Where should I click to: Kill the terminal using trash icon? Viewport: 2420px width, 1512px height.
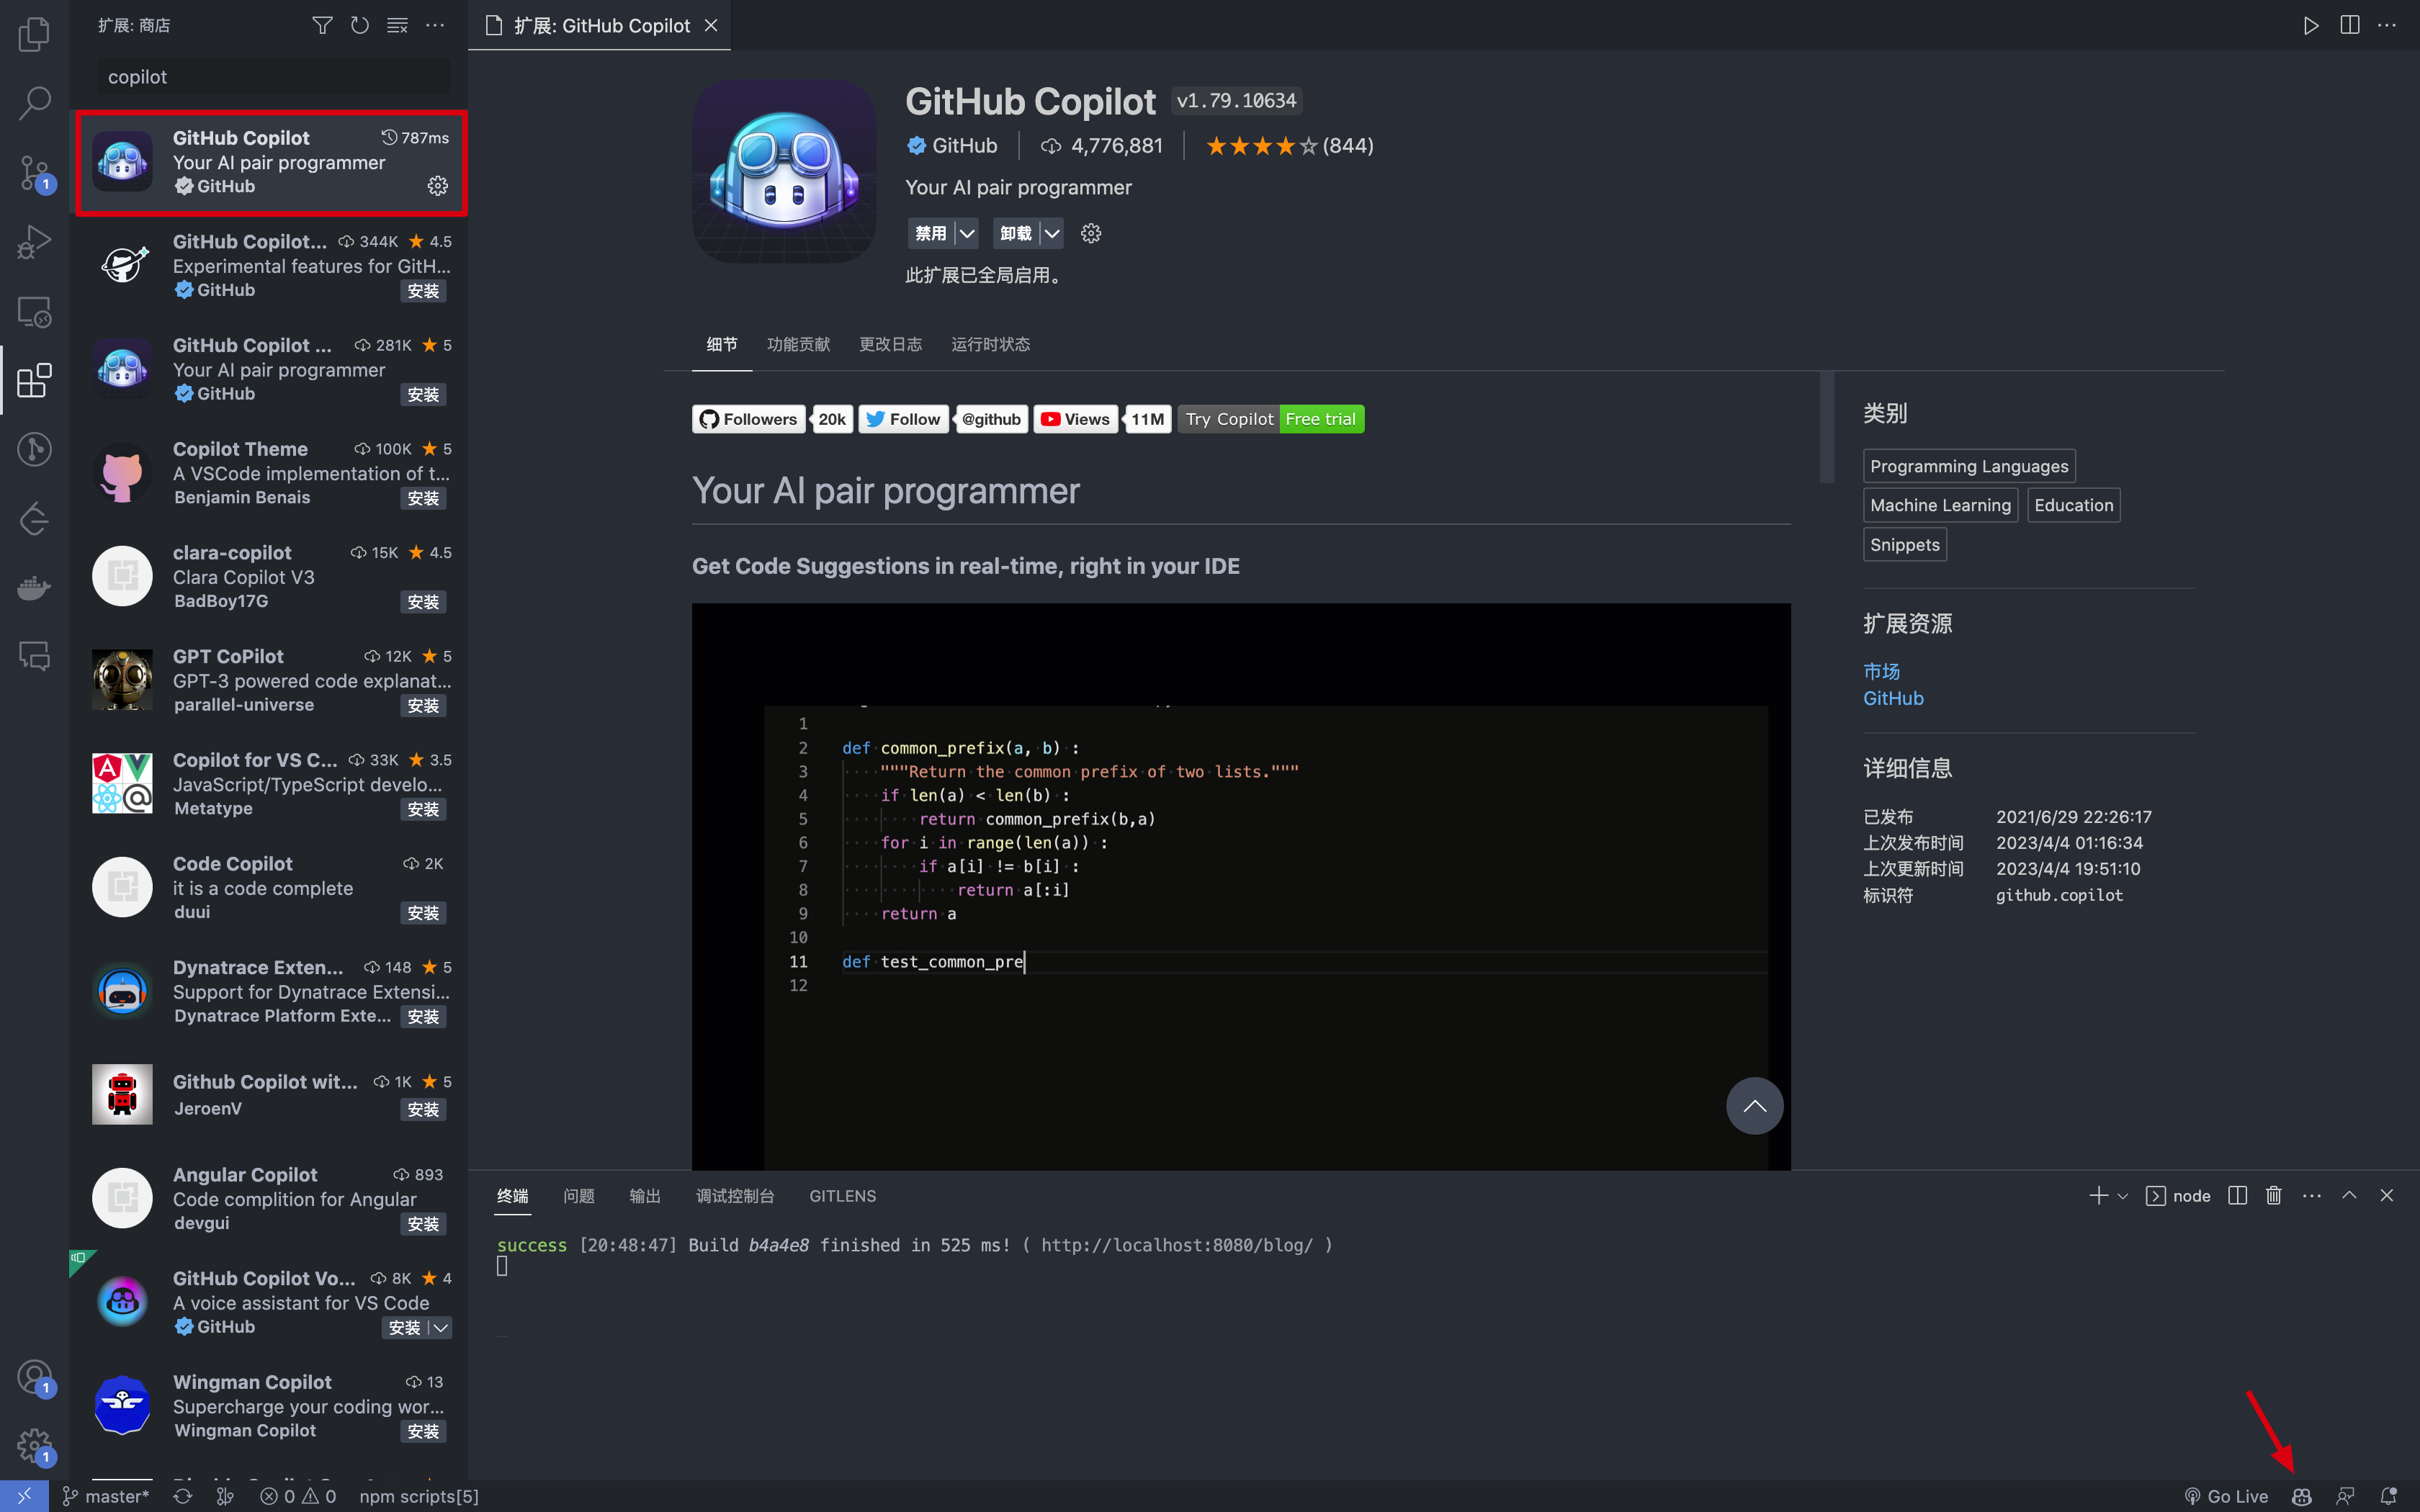(2273, 1196)
